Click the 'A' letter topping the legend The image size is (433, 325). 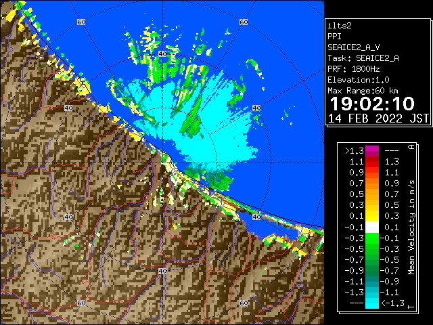coord(411,147)
